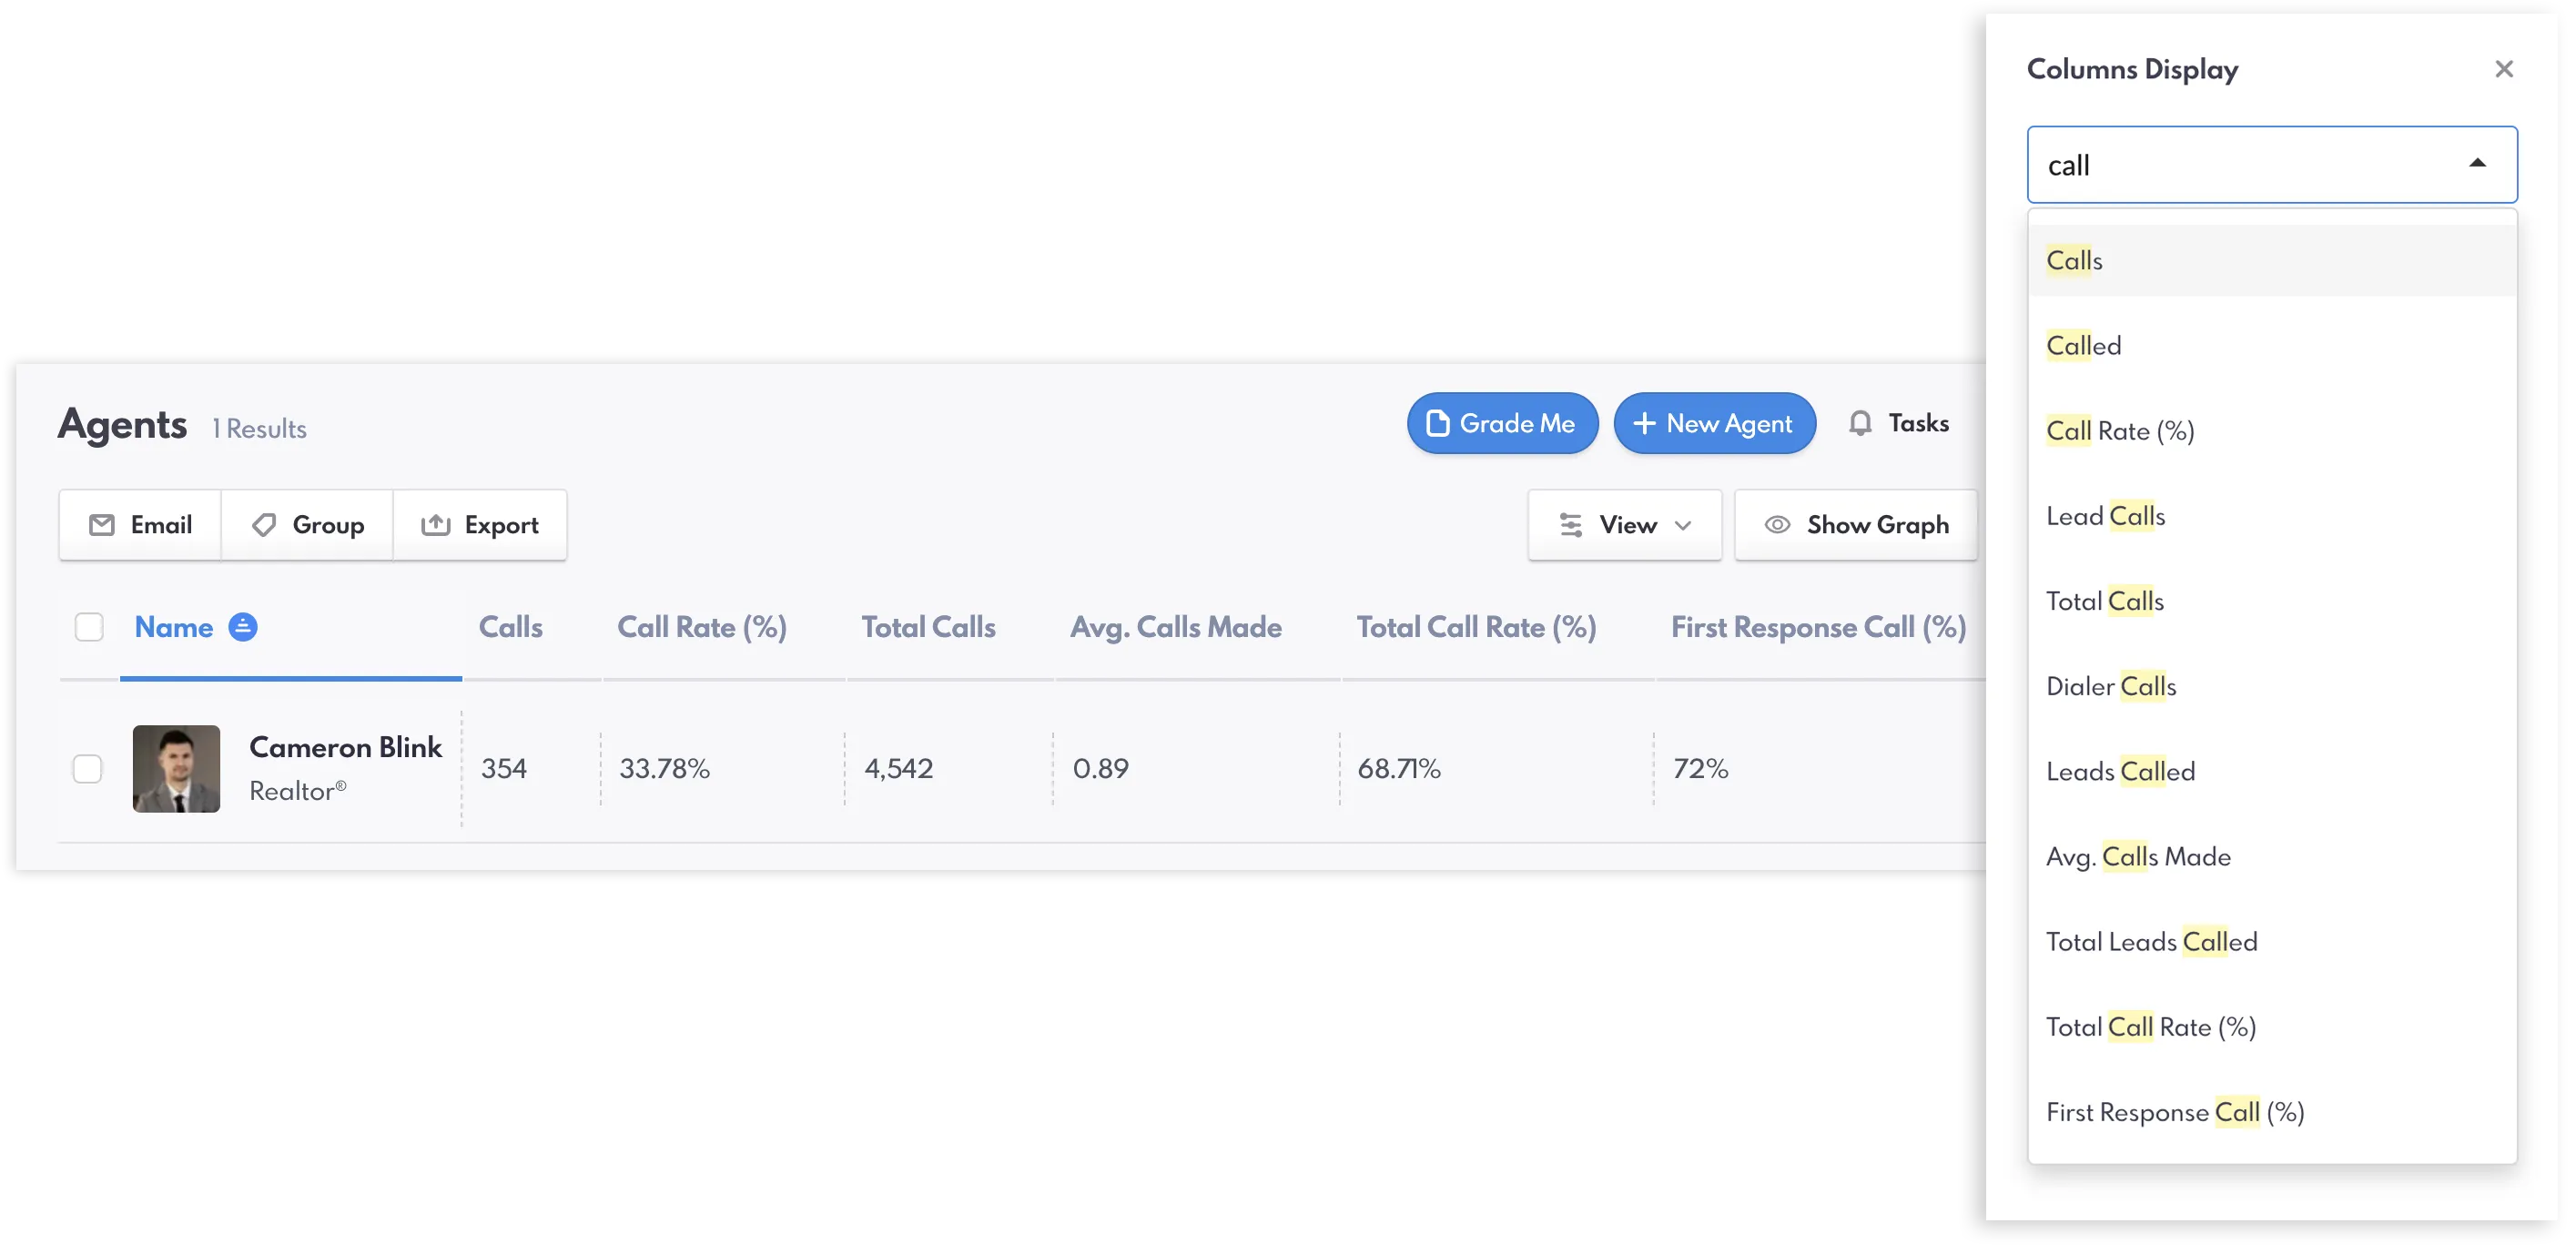Click the upload icon on Export button
Viewport: 2576px width, 1254px height.
pyautogui.click(x=436, y=525)
